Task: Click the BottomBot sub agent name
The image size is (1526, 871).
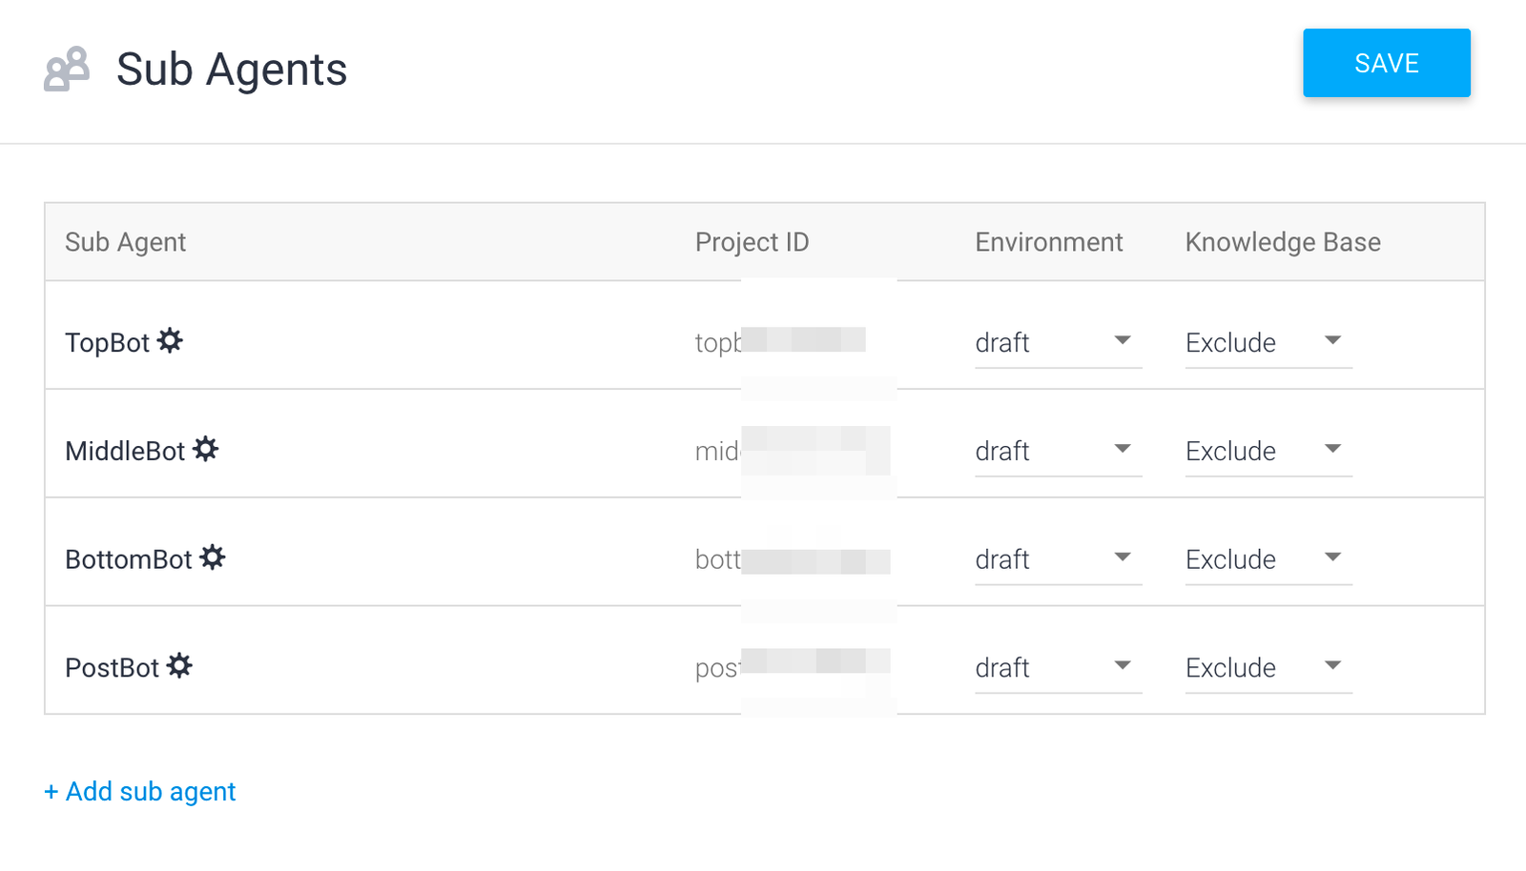Action: click(129, 559)
